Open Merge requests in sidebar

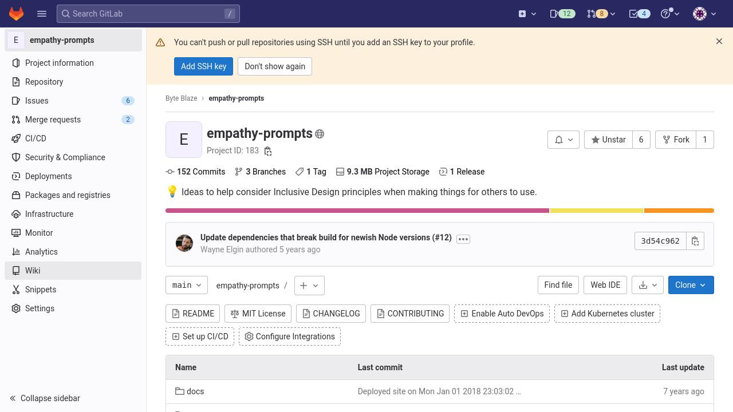pyautogui.click(x=73, y=120)
